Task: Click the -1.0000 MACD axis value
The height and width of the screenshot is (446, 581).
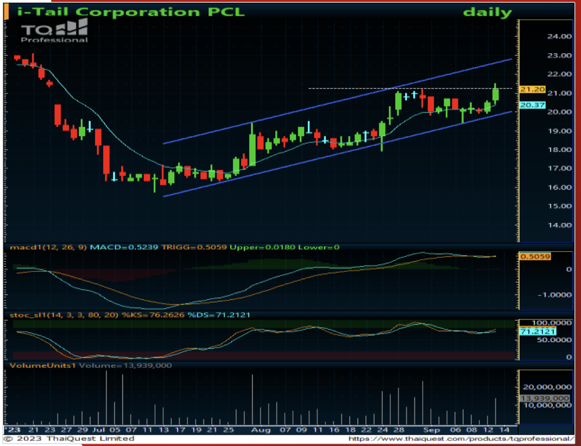Action: coord(555,295)
